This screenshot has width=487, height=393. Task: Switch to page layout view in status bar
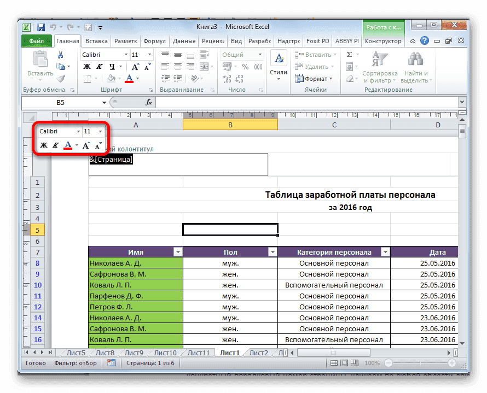tap(344, 362)
